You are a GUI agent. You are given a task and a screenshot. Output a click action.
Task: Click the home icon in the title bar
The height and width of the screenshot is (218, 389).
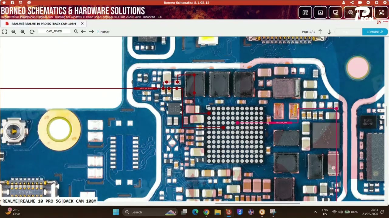pos(4,2)
